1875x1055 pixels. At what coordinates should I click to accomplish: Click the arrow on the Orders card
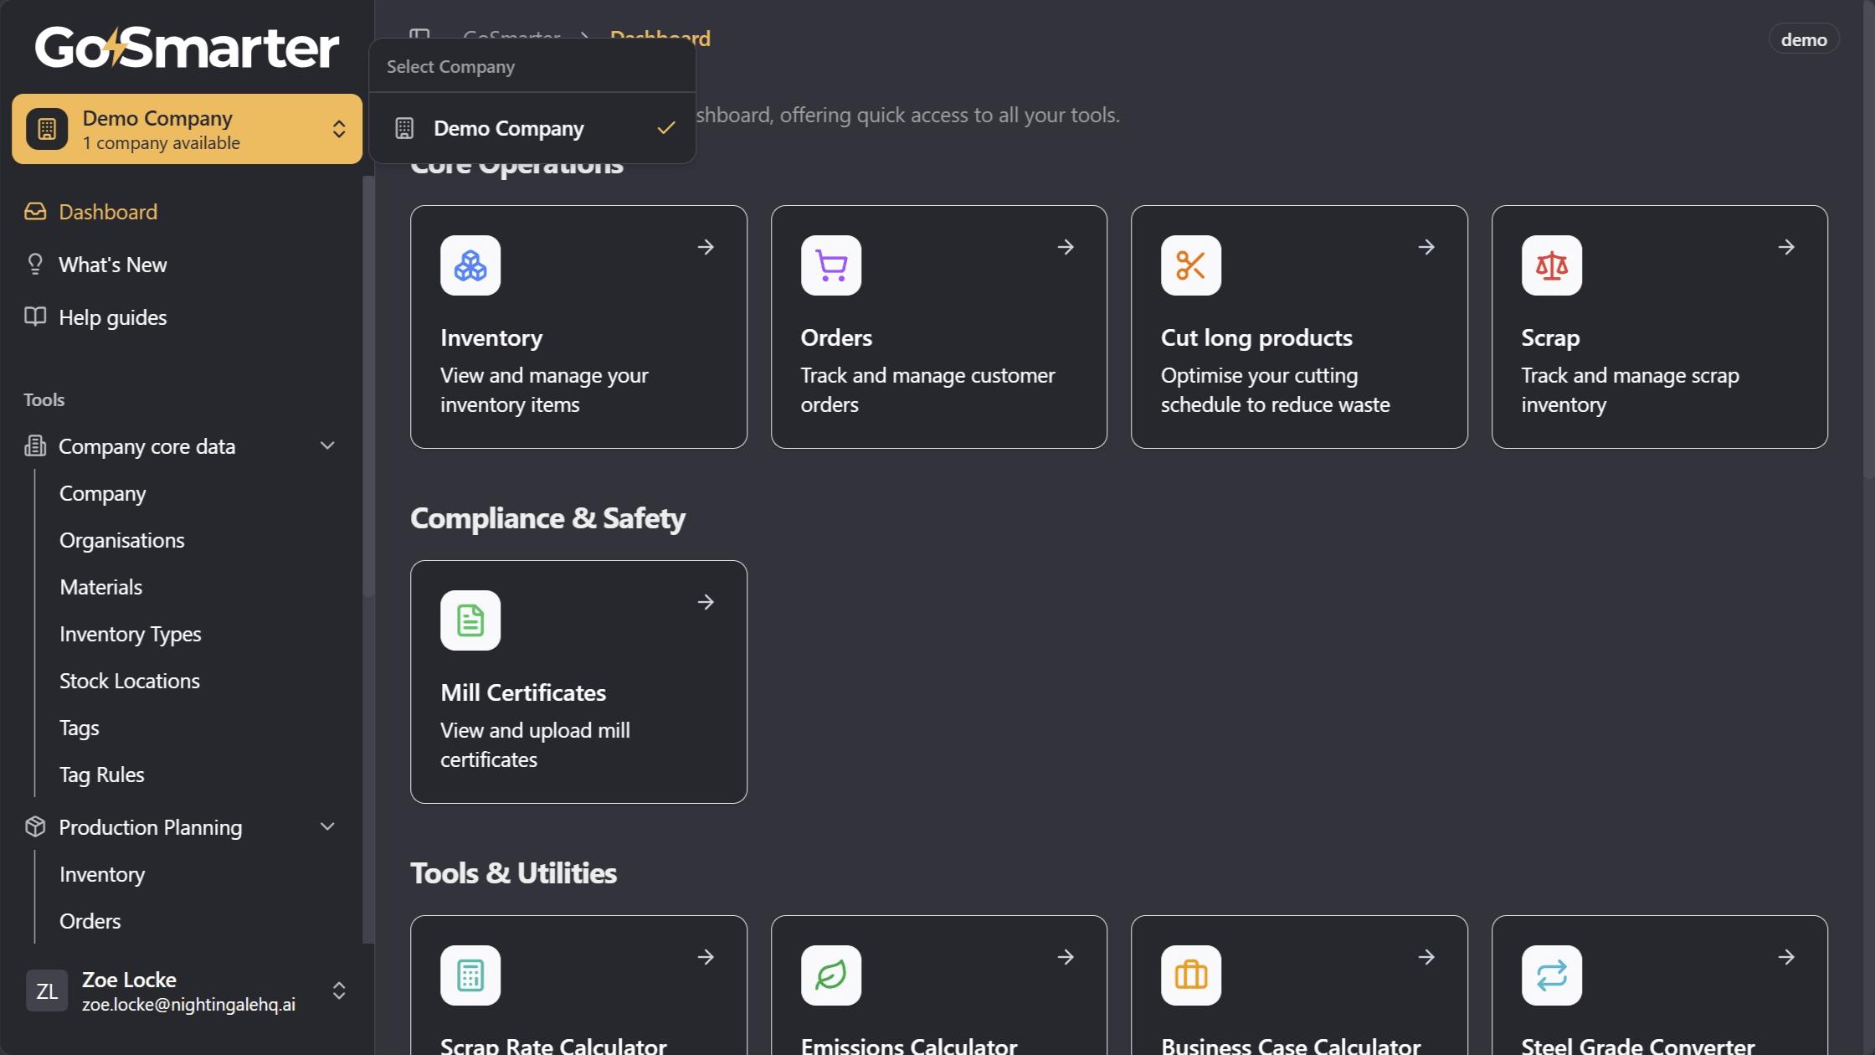click(x=1066, y=247)
